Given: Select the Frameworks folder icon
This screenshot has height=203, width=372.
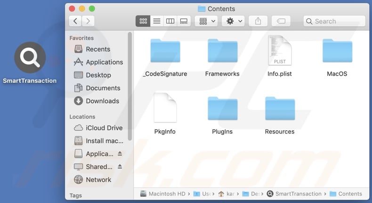Looking at the screenshot, I should (223, 50).
